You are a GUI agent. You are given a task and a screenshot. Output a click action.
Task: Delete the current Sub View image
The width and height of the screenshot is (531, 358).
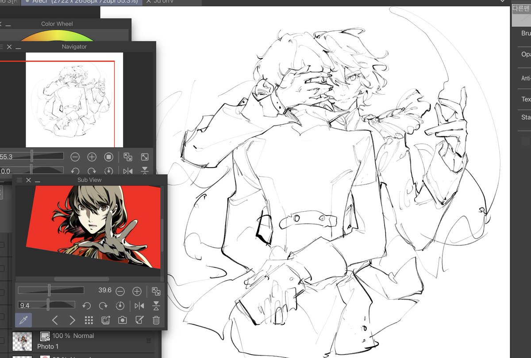pos(155,320)
